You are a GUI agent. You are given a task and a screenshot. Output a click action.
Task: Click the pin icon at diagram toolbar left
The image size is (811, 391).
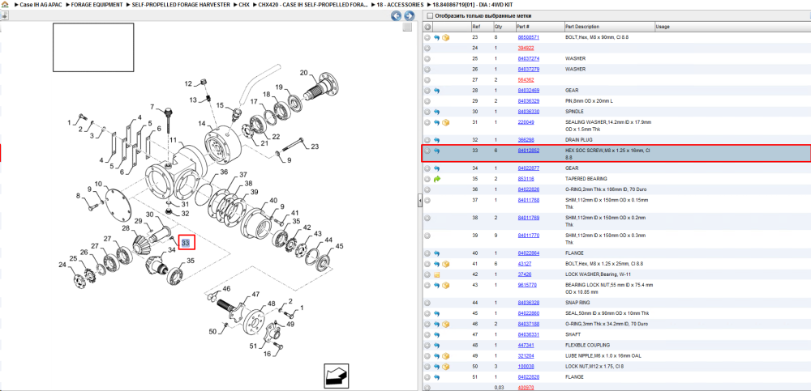[3, 15]
